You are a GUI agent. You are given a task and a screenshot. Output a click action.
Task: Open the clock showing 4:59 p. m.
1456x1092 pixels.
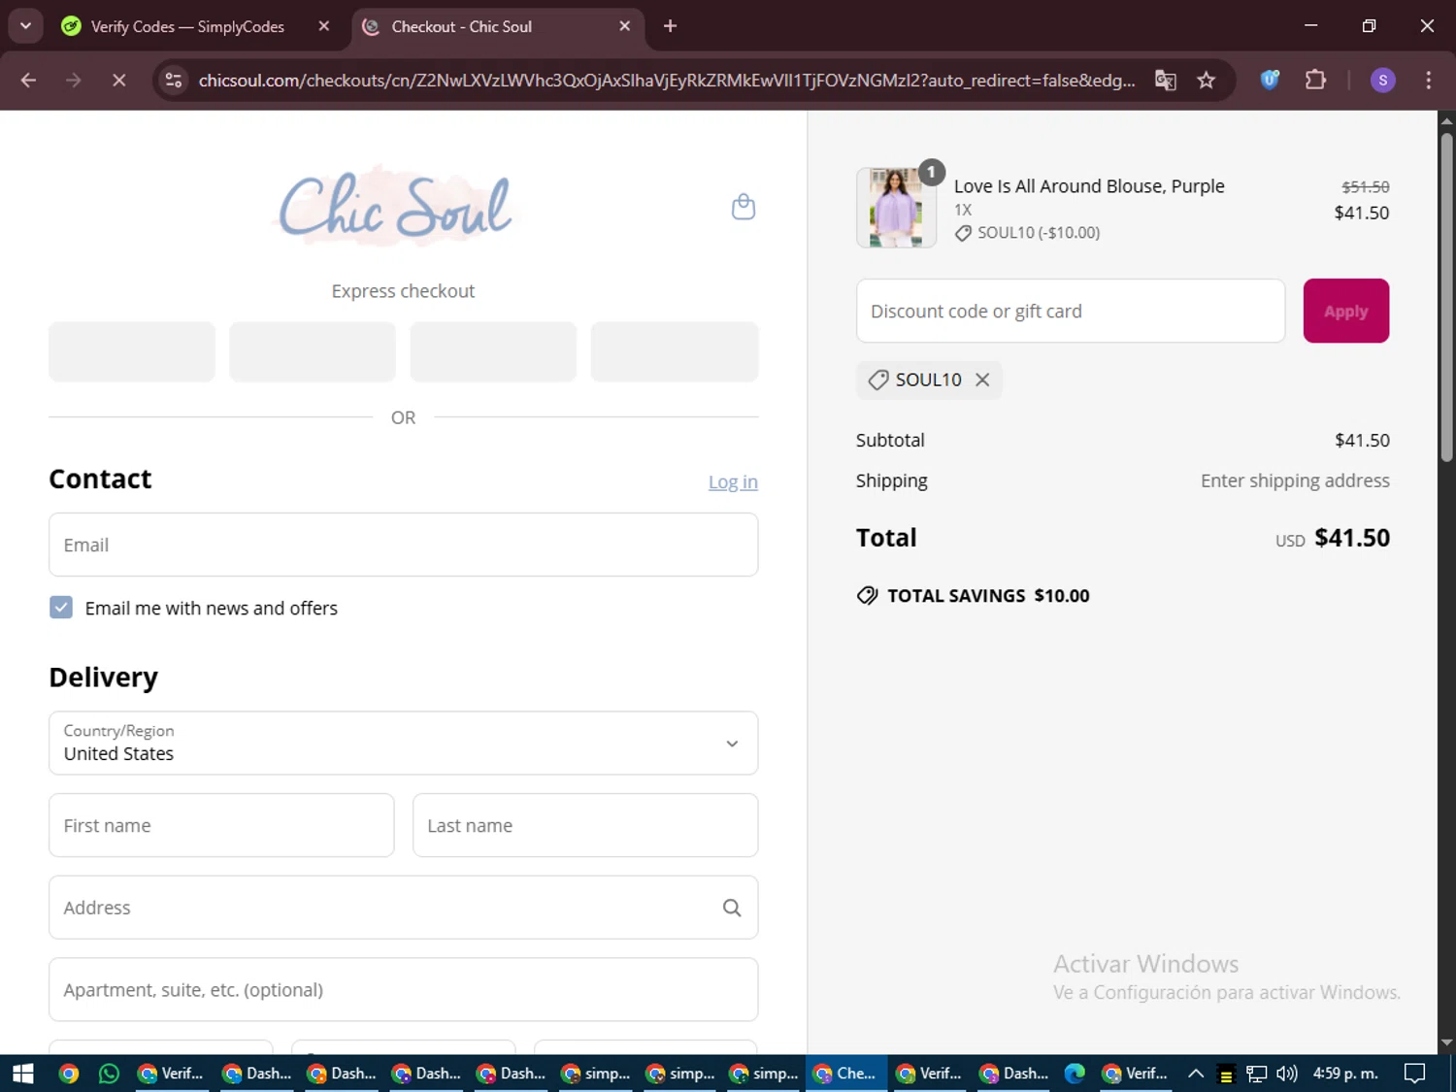click(x=1345, y=1074)
